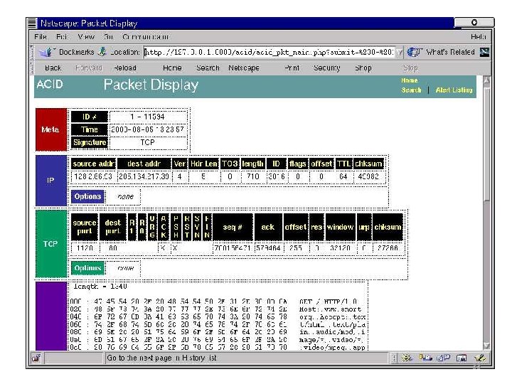512x384 pixels.
Task: Open the Help menu
Action: click(x=479, y=37)
